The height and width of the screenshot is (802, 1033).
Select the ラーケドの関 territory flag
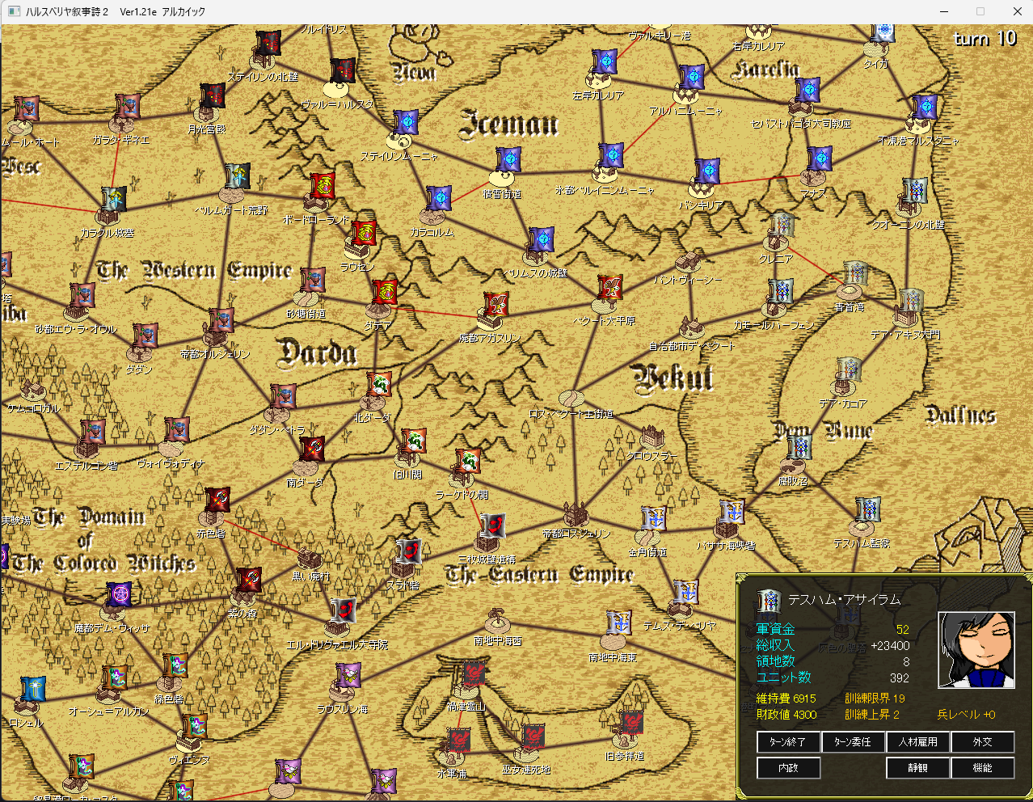[468, 462]
